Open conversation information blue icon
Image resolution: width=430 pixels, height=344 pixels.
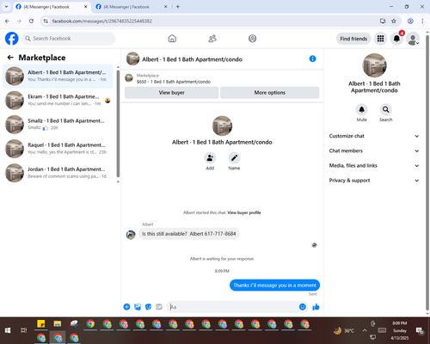[x=312, y=58]
